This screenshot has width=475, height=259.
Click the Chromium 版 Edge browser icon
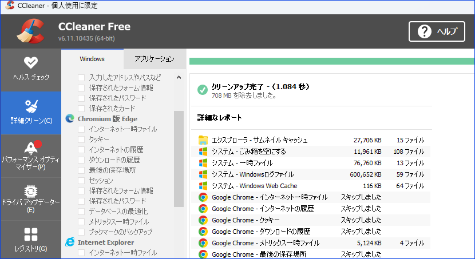pos(70,118)
